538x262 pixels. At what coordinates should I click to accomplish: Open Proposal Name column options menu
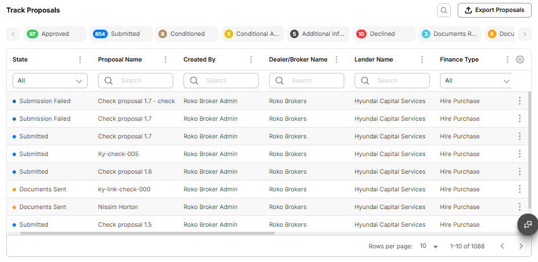165,60
